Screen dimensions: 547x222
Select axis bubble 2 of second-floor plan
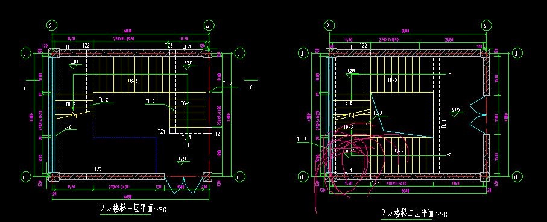pyautogui.click(x=329, y=25)
